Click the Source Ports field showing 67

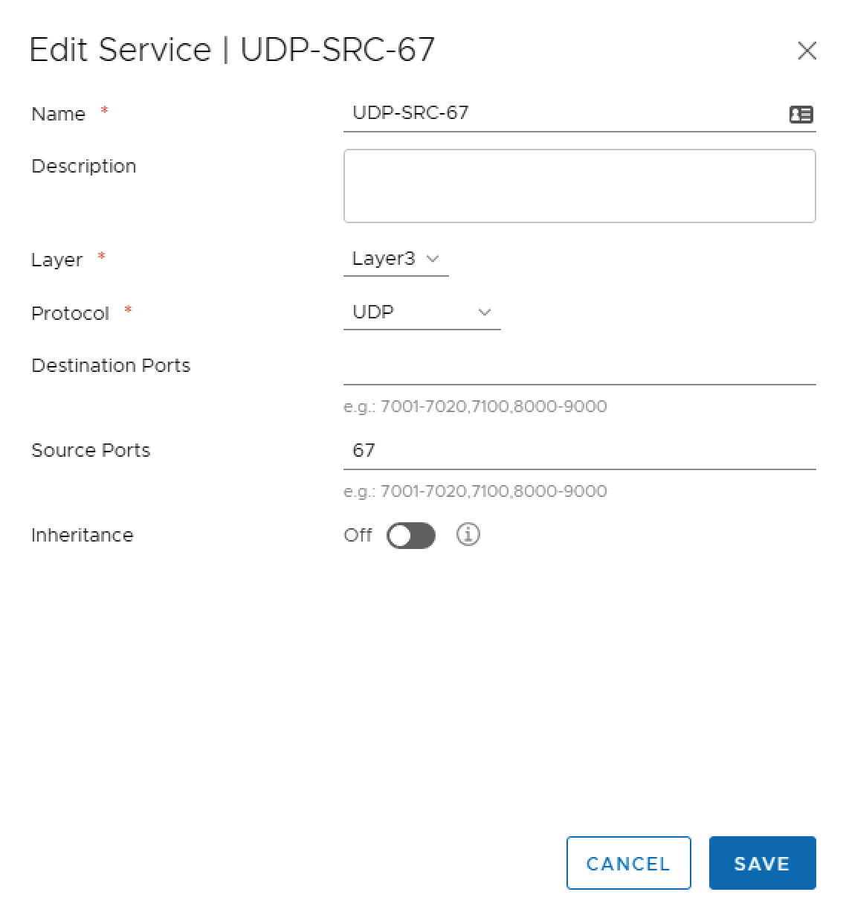(579, 451)
